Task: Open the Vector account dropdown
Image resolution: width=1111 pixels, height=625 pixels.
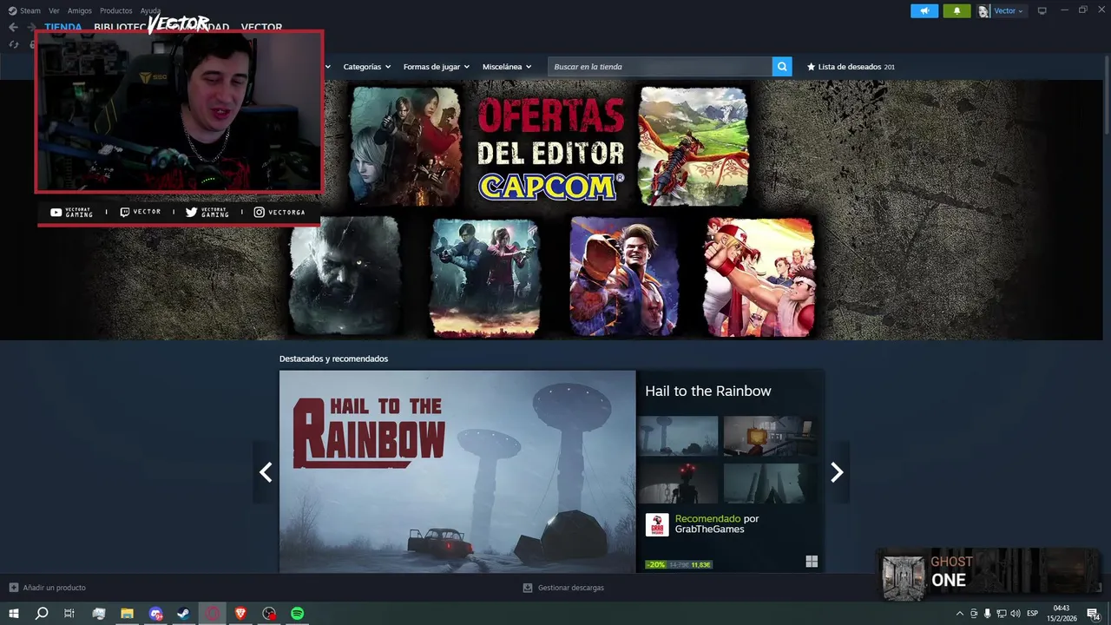Action: 1009,11
